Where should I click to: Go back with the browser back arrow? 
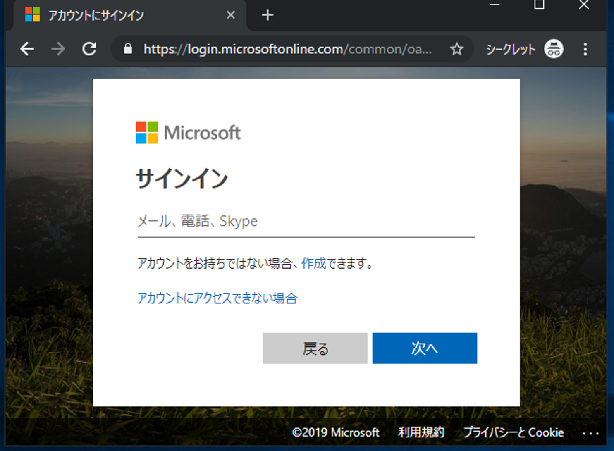[x=27, y=49]
